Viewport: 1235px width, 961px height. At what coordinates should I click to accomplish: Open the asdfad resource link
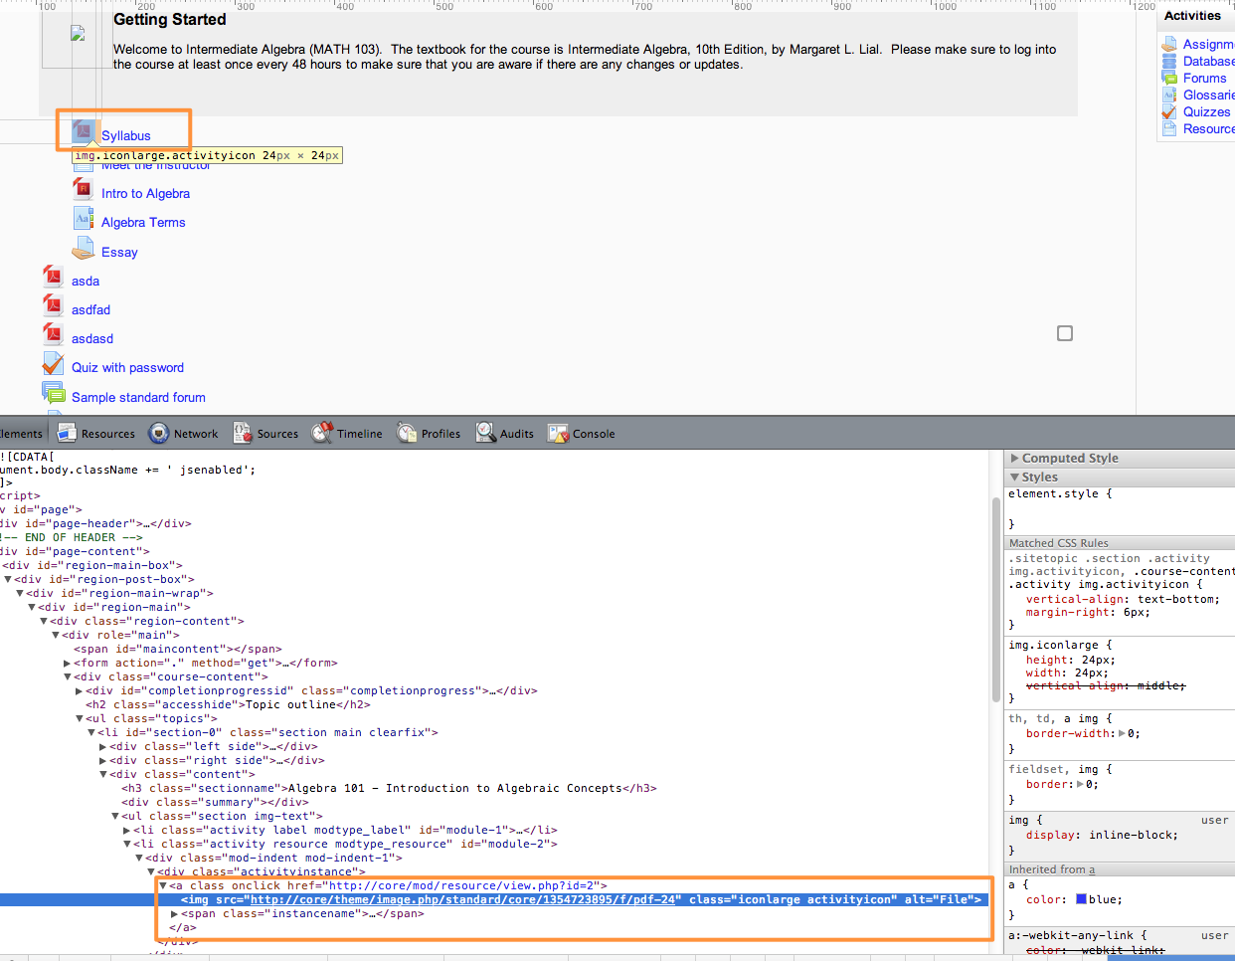(x=90, y=310)
